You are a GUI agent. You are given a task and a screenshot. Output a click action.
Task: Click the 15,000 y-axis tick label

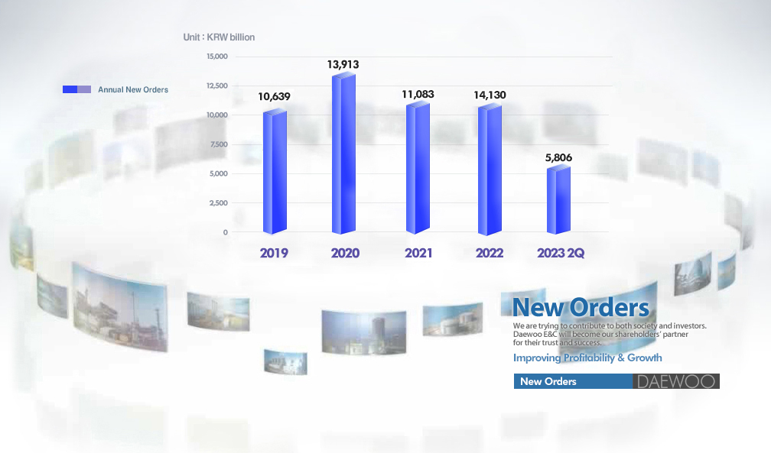[x=217, y=57]
